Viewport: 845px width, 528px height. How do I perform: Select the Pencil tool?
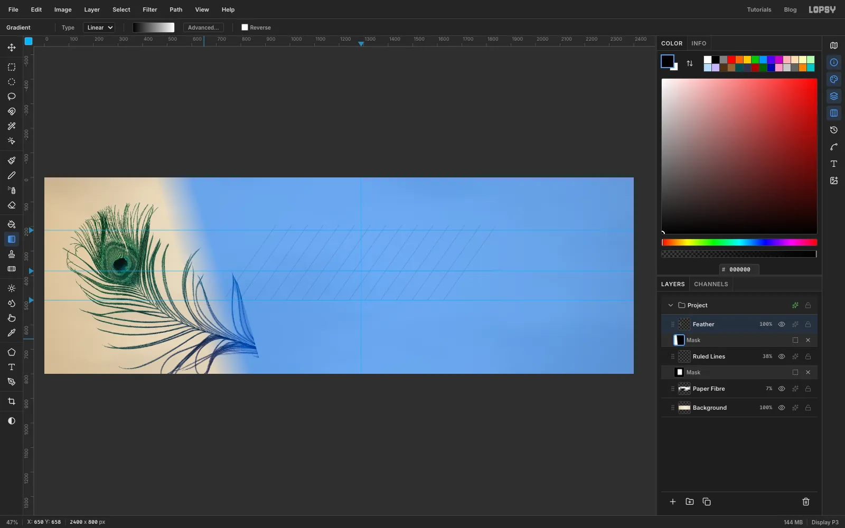click(12, 175)
